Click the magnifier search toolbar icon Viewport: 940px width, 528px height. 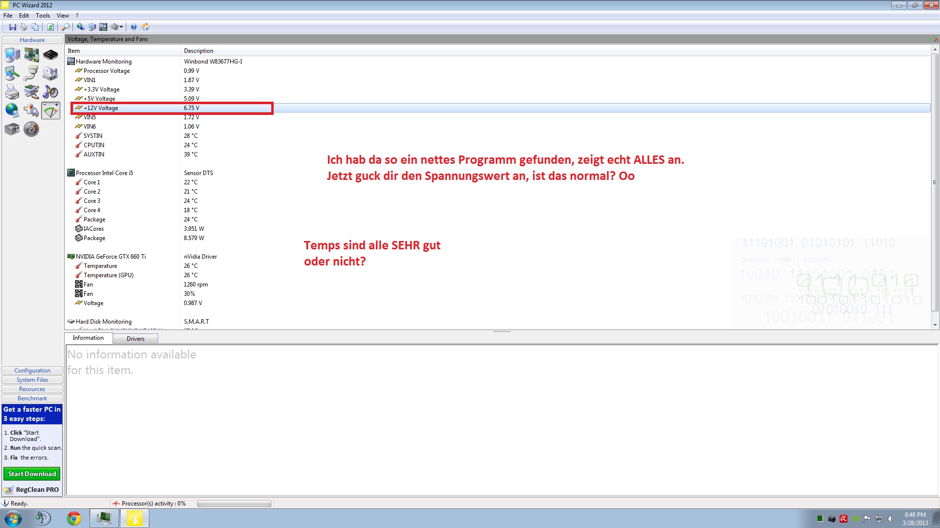click(65, 27)
